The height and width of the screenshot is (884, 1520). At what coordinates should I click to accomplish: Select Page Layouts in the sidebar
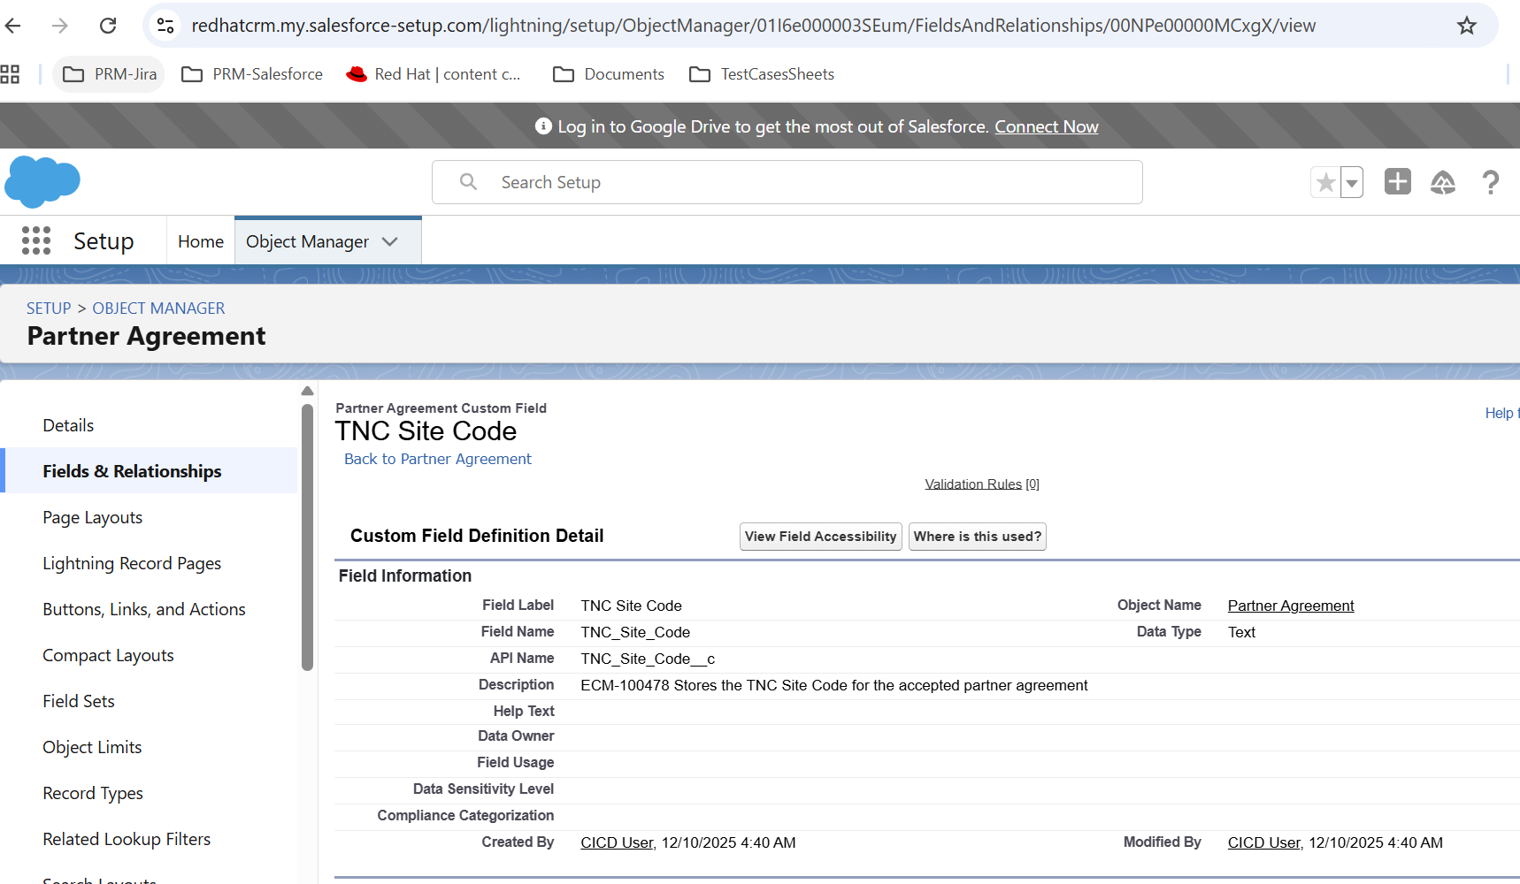(x=93, y=517)
